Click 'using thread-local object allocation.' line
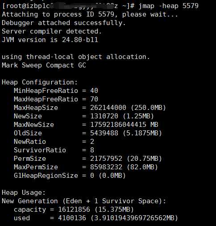 click(x=76, y=57)
